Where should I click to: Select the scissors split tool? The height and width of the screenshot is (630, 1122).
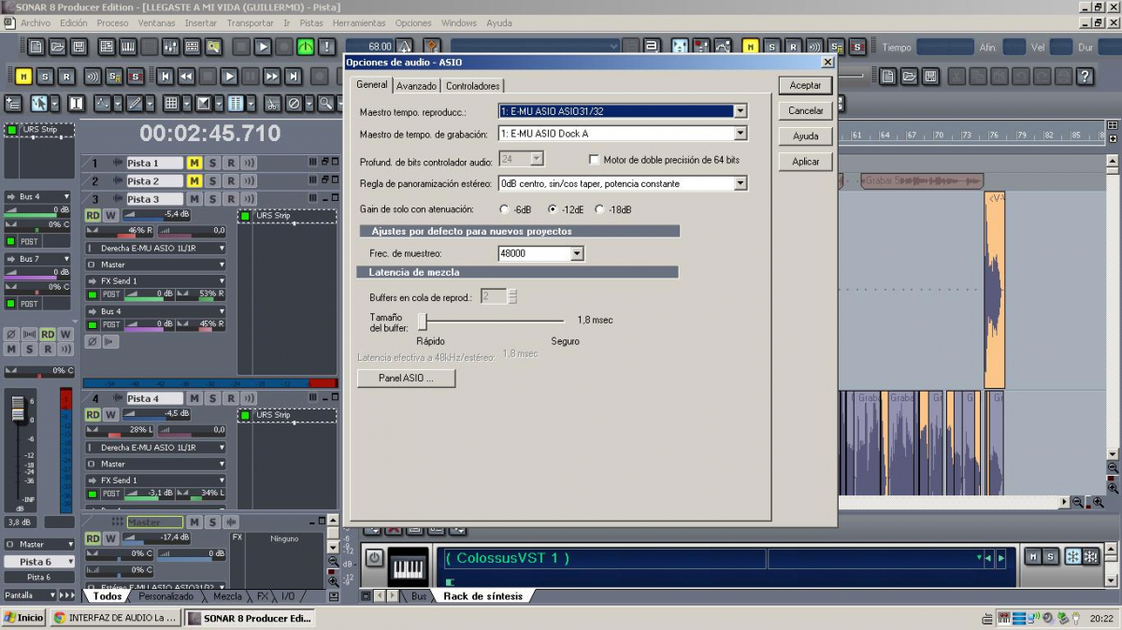(271, 104)
